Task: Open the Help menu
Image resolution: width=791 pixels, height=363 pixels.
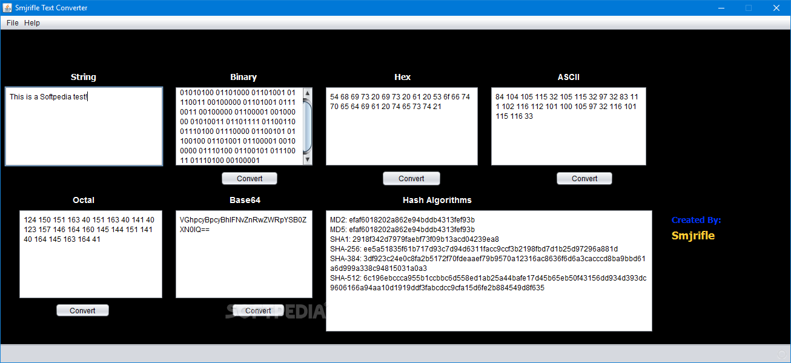Action: (32, 23)
